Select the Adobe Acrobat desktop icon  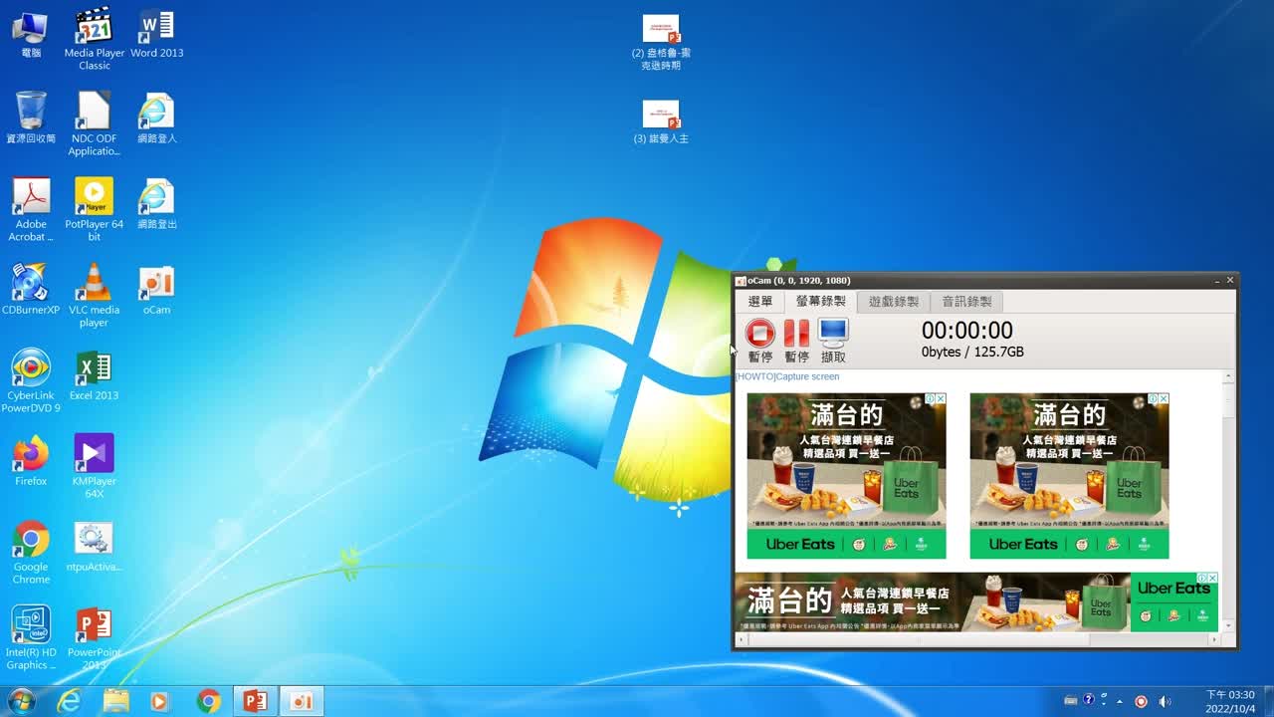pyautogui.click(x=31, y=210)
